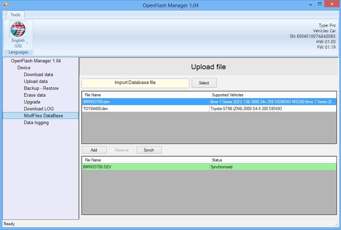
Task: Click the Remove button
Action: click(x=122, y=150)
